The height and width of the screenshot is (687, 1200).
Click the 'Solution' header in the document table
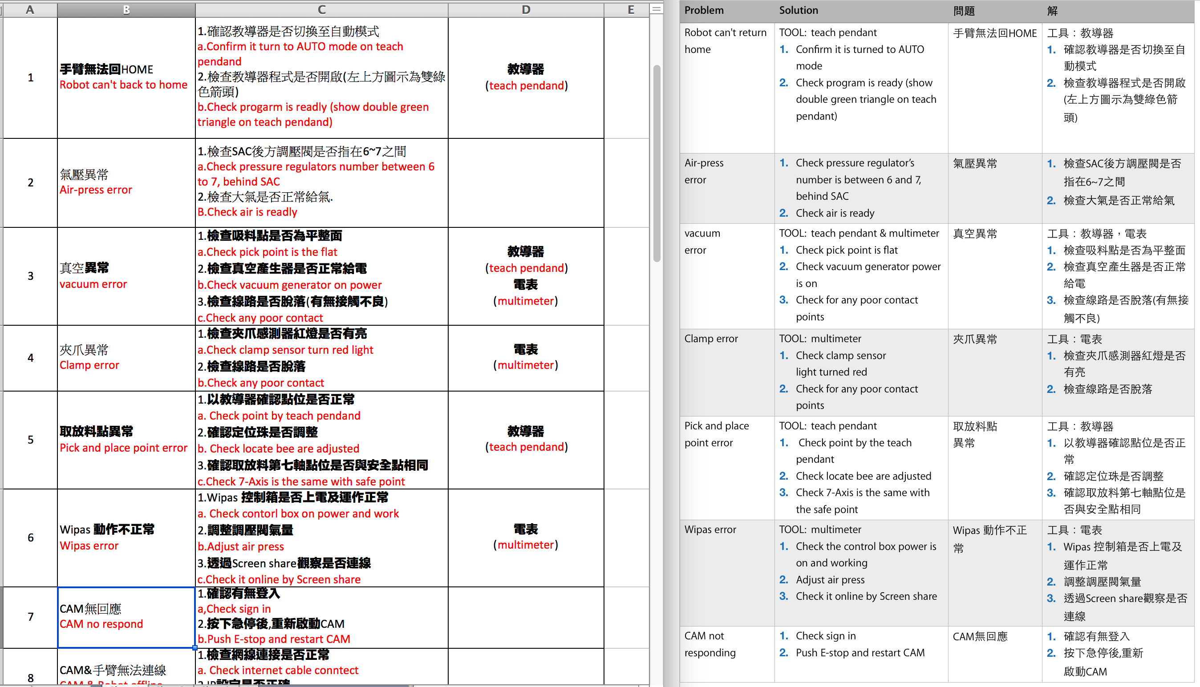coord(799,10)
